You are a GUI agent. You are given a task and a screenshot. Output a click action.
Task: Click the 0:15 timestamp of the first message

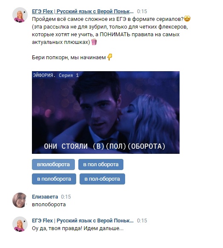click(x=142, y=12)
